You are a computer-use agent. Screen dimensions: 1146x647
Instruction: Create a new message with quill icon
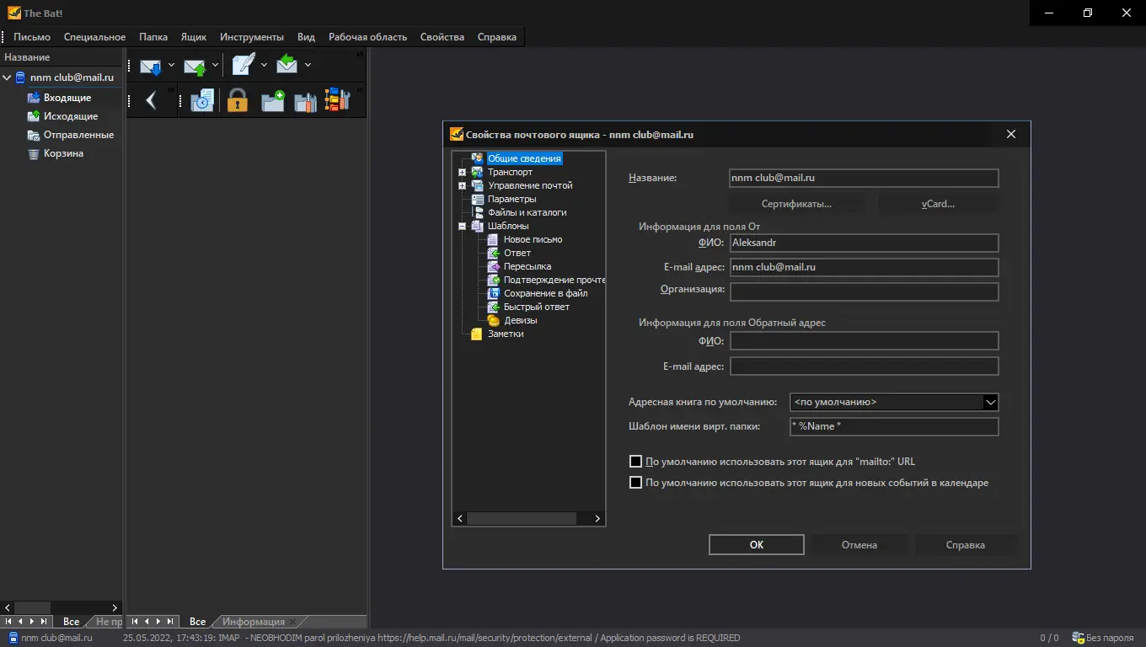pos(244,65)
